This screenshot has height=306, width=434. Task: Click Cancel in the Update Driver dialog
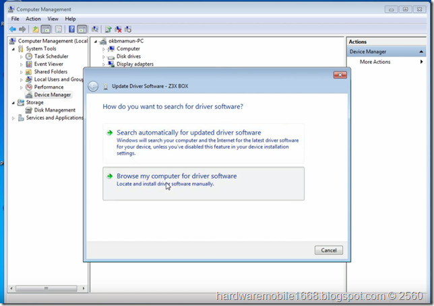(329, 250)
